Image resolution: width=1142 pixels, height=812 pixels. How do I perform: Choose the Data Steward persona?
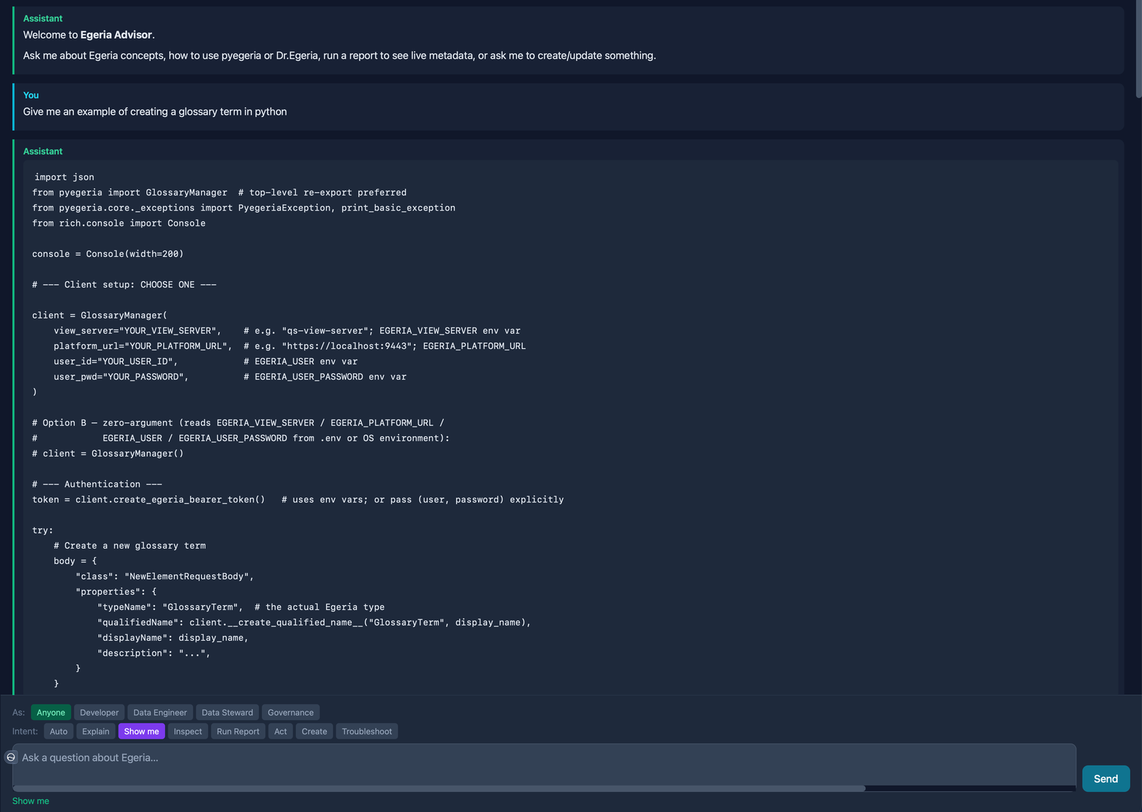tap(227, 712)
